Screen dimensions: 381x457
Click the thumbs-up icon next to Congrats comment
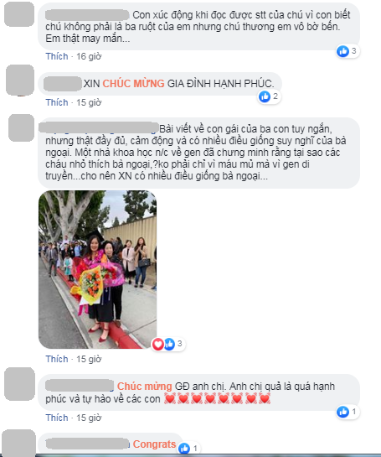click(184, 448)
